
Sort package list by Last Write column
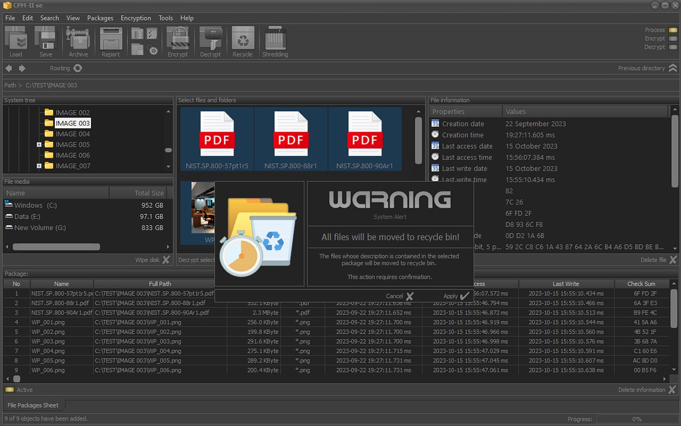point(566,284)
